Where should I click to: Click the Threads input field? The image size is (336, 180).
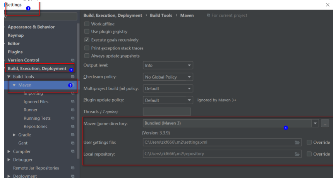point(167,112)
